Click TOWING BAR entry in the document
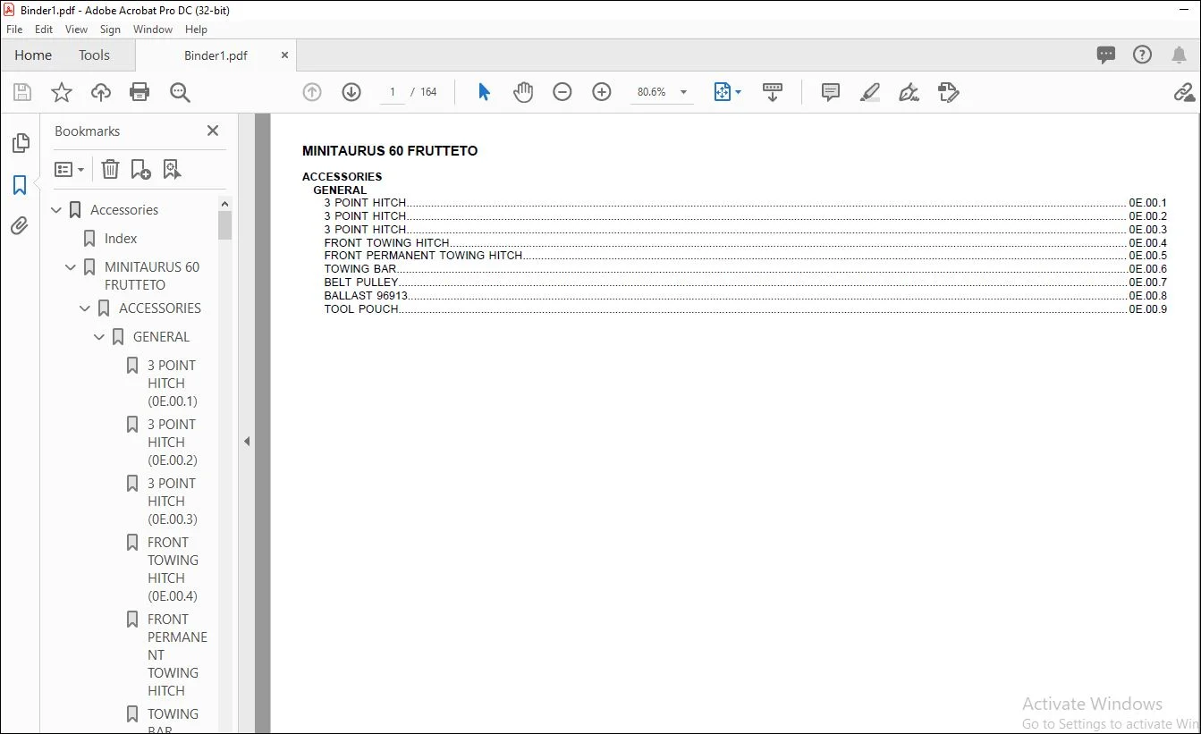Screen dimensions: 1201x734 coord(360,269)
